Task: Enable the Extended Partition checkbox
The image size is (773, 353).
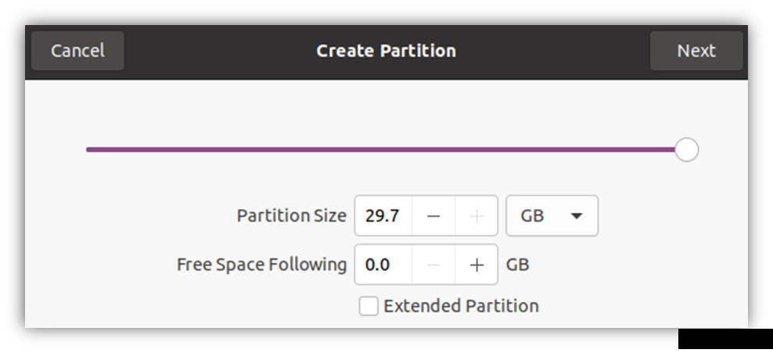Action: [x=369, y=306]
